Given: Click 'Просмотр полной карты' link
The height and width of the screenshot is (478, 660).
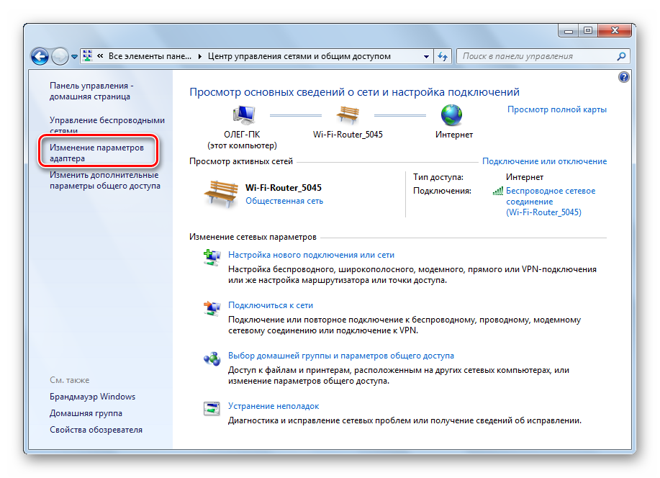Looking at the screenshot, I should [x=557, y=109].
